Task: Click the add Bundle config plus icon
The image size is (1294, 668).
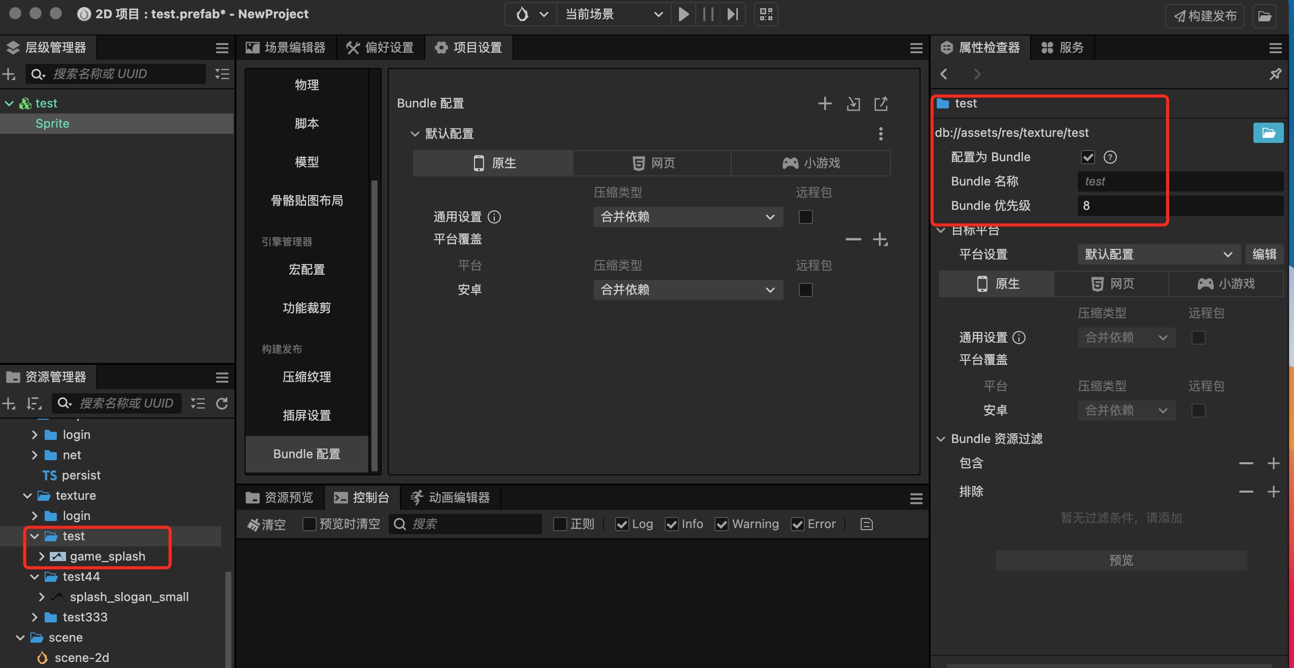Action: (x=825, y=104)
